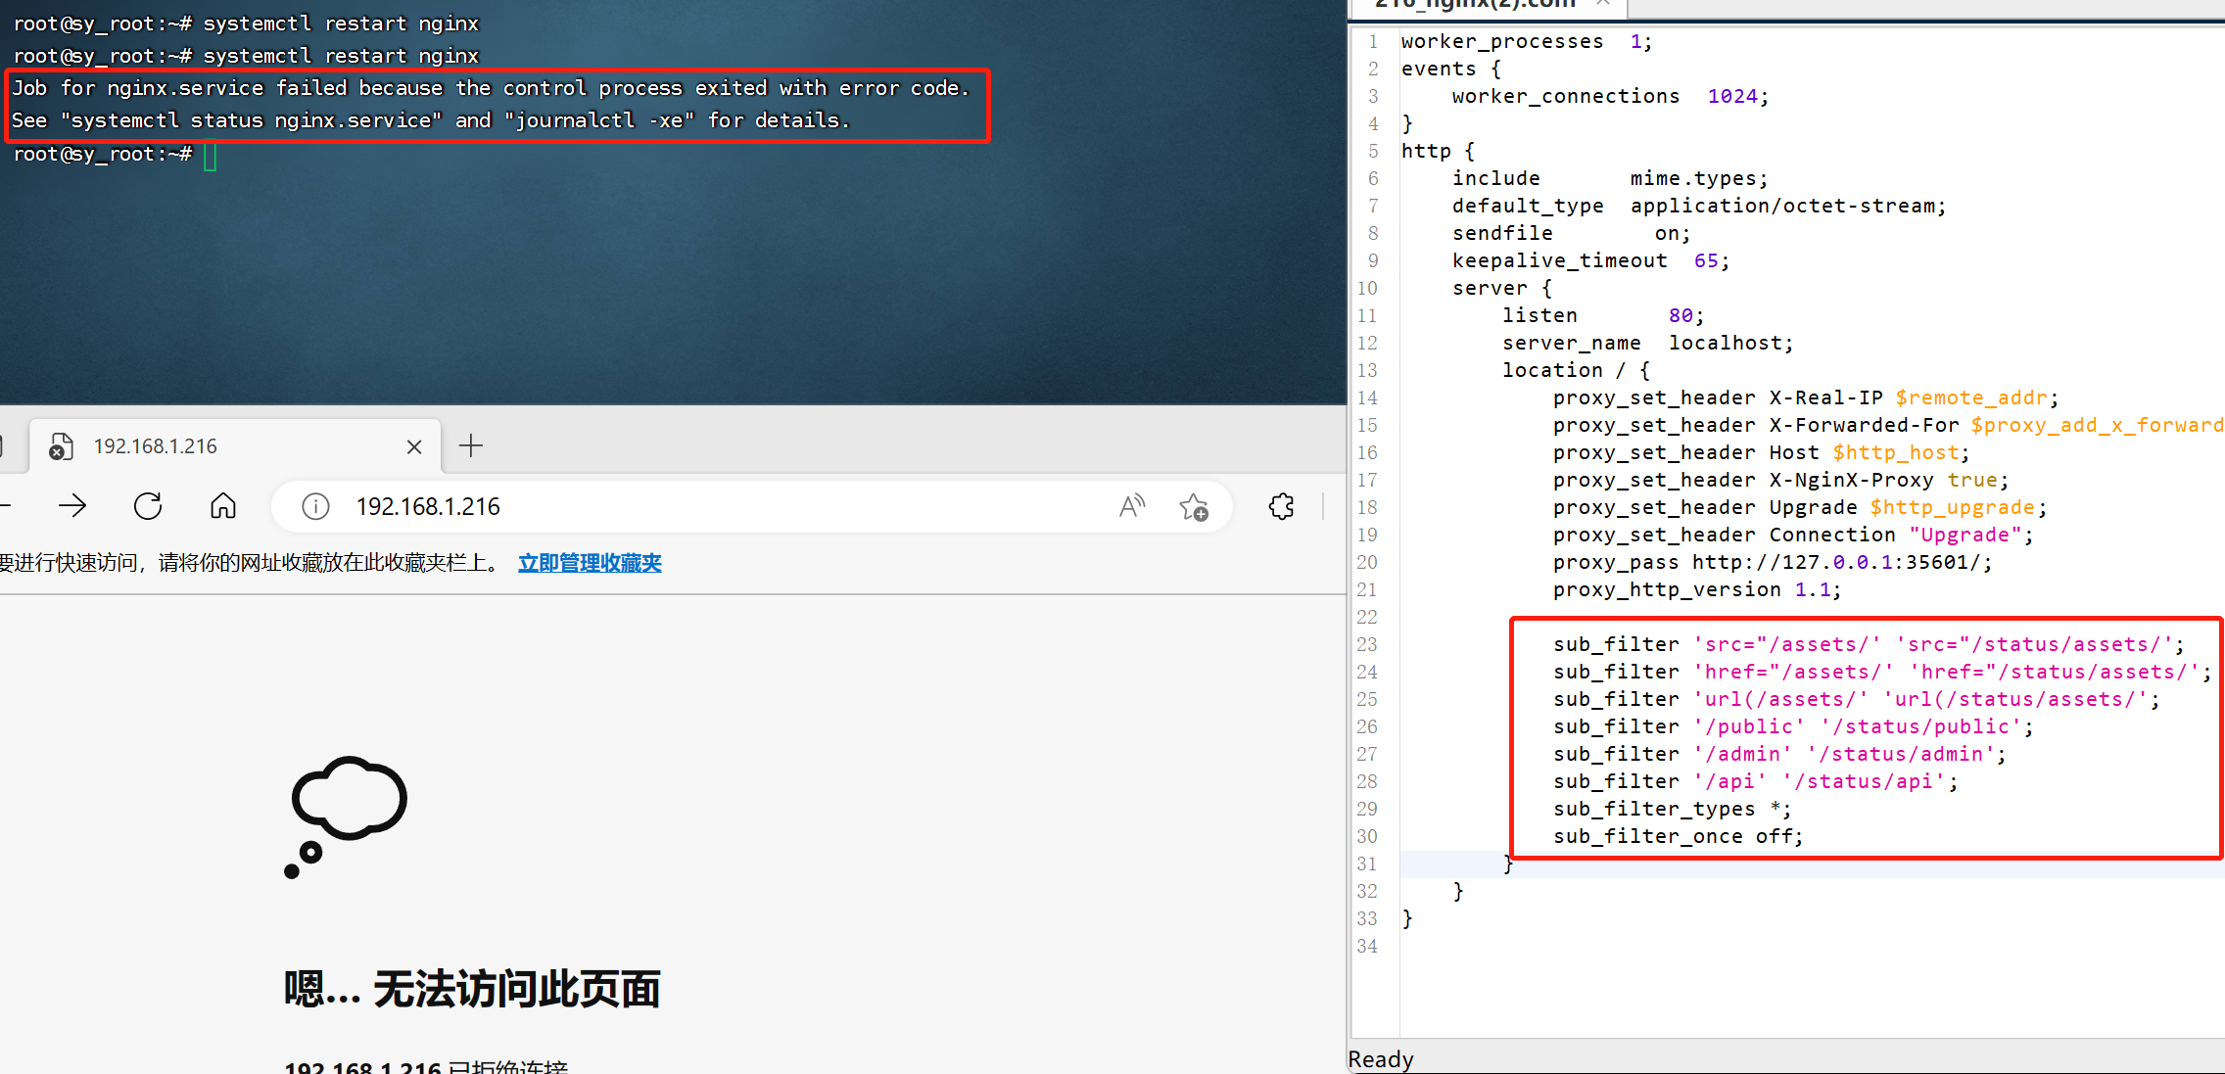Click the server_name localhost line
This screenshot has height=1074, width=2225.
click(1648, 343)
